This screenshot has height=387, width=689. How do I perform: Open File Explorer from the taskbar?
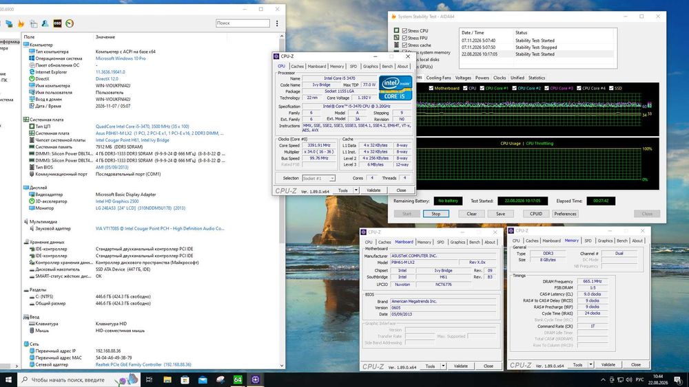point(167,379)
